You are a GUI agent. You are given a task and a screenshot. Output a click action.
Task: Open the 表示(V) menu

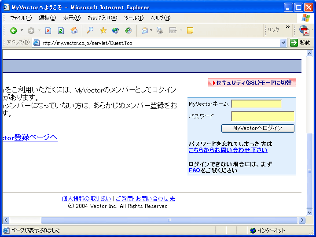[72, 18]
